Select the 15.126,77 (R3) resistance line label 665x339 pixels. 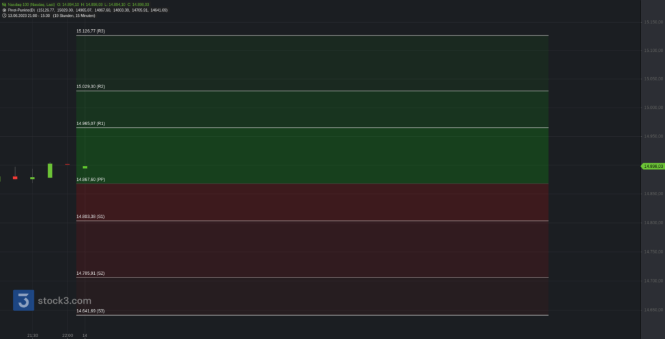91,31
